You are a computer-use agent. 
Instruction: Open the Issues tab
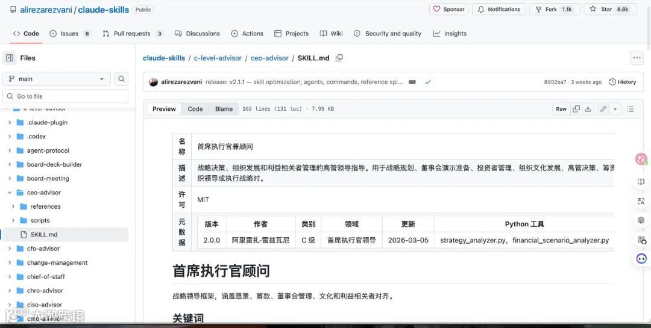70,34
